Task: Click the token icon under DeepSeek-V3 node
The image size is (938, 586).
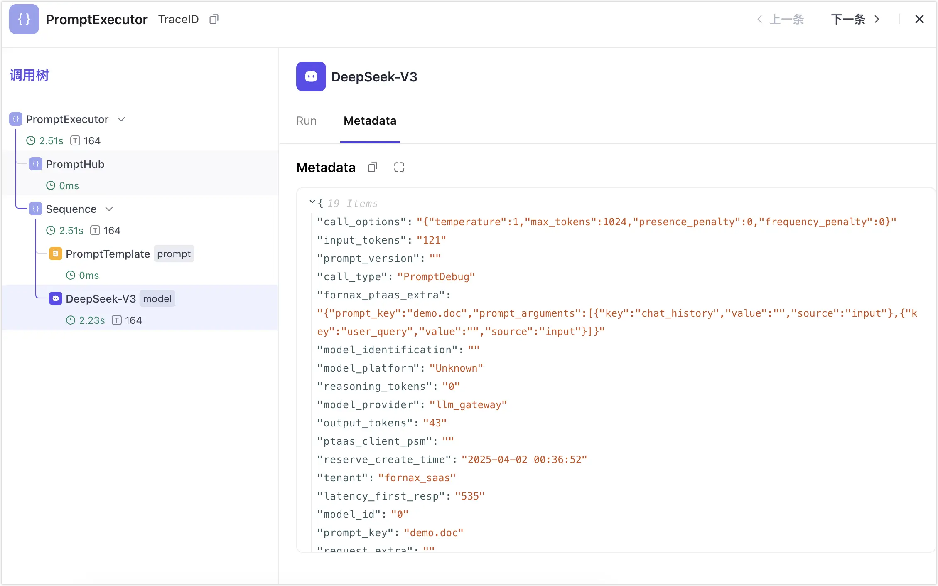Action: (117, 320)
